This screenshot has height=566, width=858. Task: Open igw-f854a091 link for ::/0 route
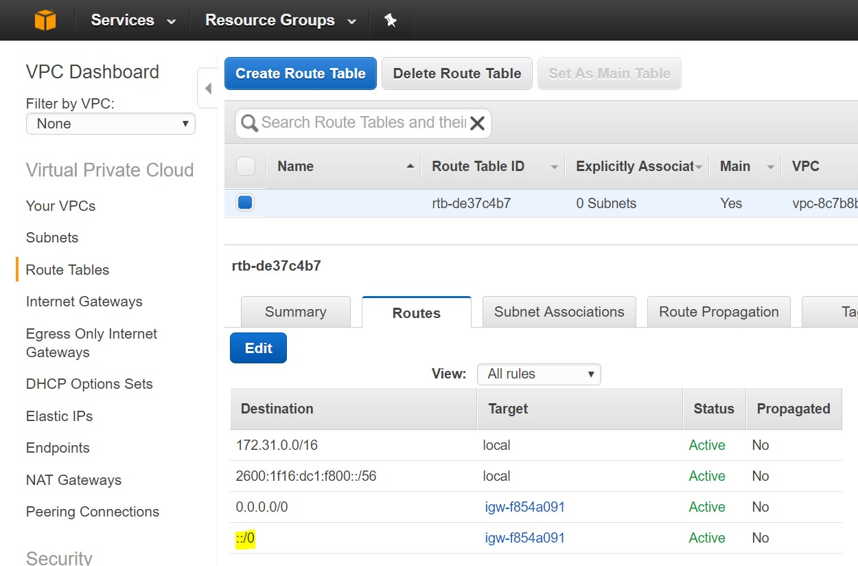tap(524, 538)
